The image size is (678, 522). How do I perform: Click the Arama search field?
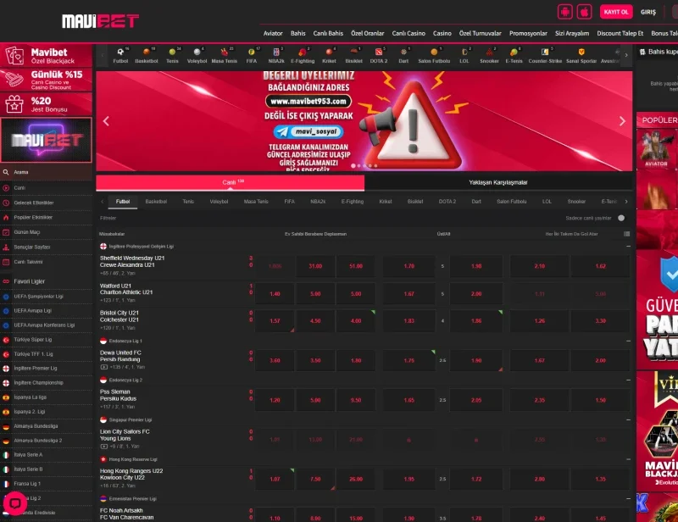coord(47,172)
